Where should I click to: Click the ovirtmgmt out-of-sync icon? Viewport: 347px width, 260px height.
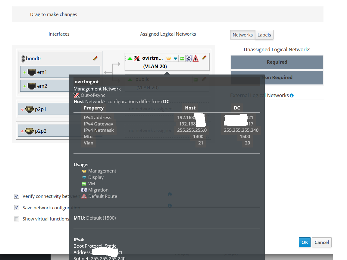click(137, 58)
